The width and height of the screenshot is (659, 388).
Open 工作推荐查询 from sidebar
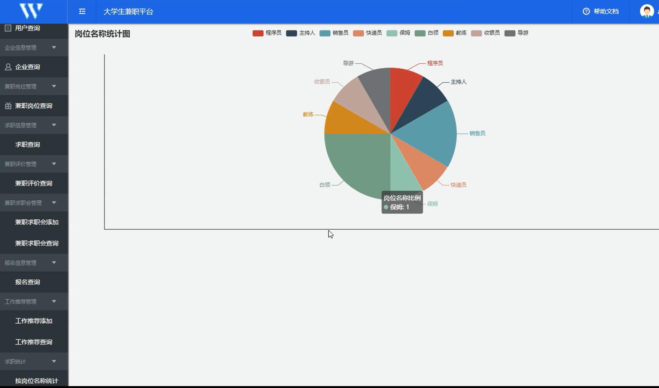(34, 342)
